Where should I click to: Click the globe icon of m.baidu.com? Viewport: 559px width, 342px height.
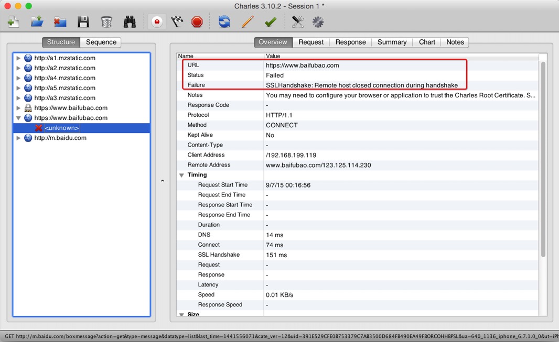[28, 138]
